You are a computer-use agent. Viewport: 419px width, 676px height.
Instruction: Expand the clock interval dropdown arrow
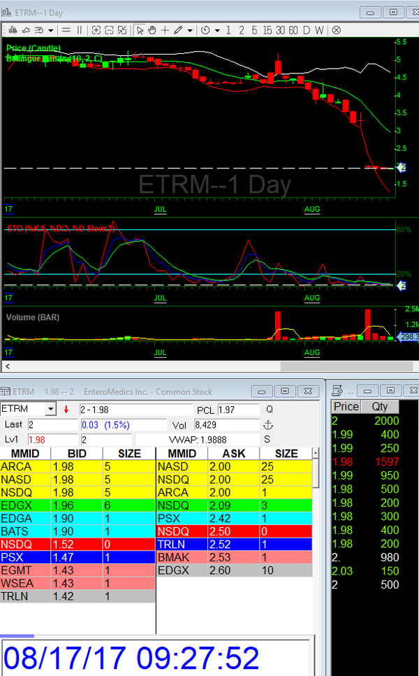(217, 30)
